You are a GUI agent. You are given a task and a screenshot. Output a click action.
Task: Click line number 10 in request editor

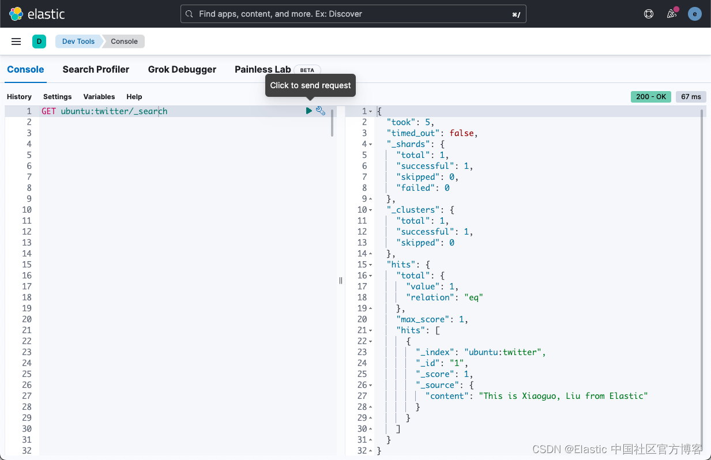pos(27,210)
